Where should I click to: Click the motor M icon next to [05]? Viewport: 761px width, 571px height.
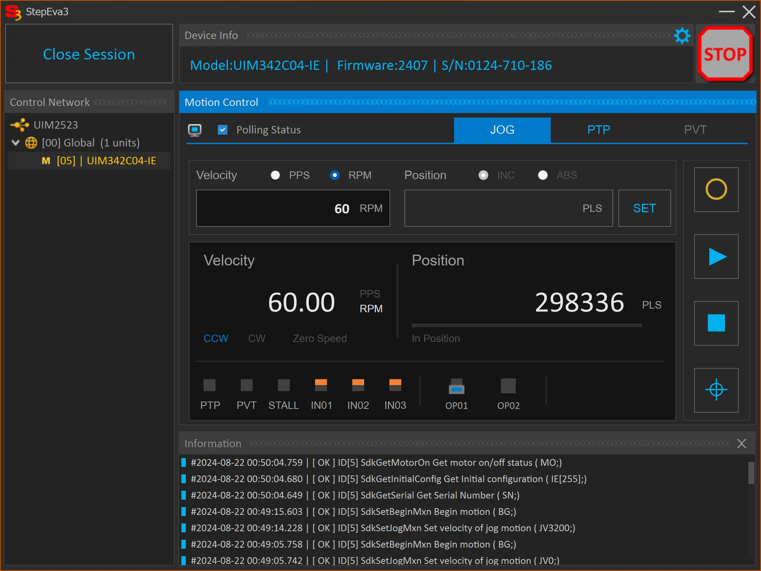tap(46, 161)
